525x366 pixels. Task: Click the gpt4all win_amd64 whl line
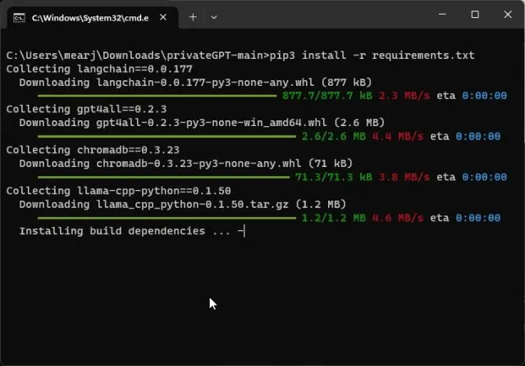[202, 123]
